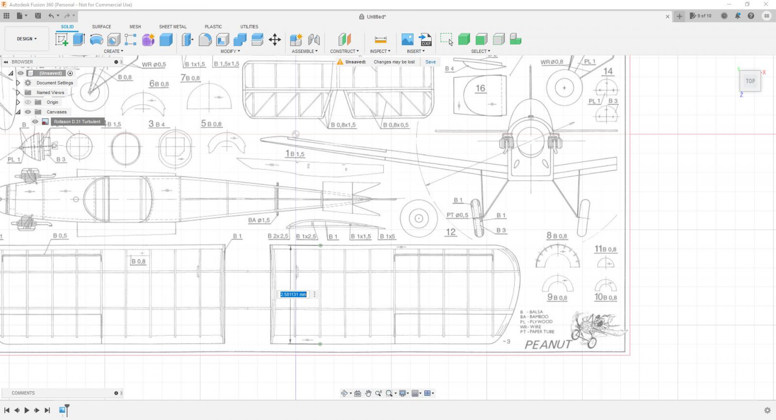Select the Create Form tool
This screenshot has height=420, width=776.
point(148,39)
